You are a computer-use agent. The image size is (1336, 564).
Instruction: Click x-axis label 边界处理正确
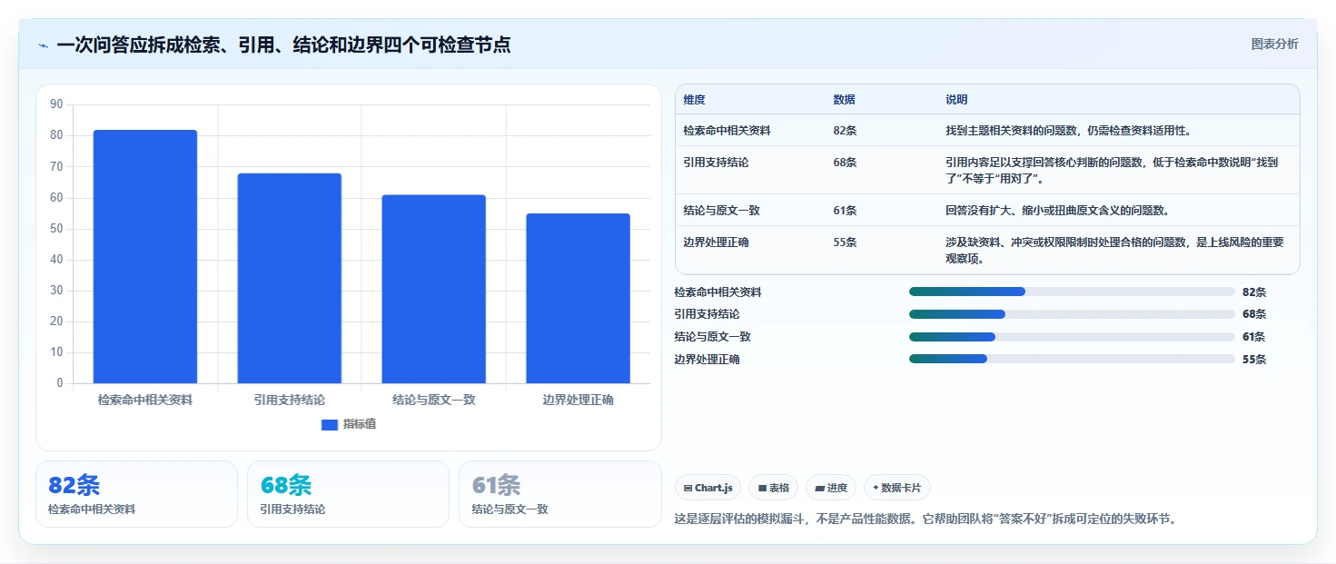578,400
